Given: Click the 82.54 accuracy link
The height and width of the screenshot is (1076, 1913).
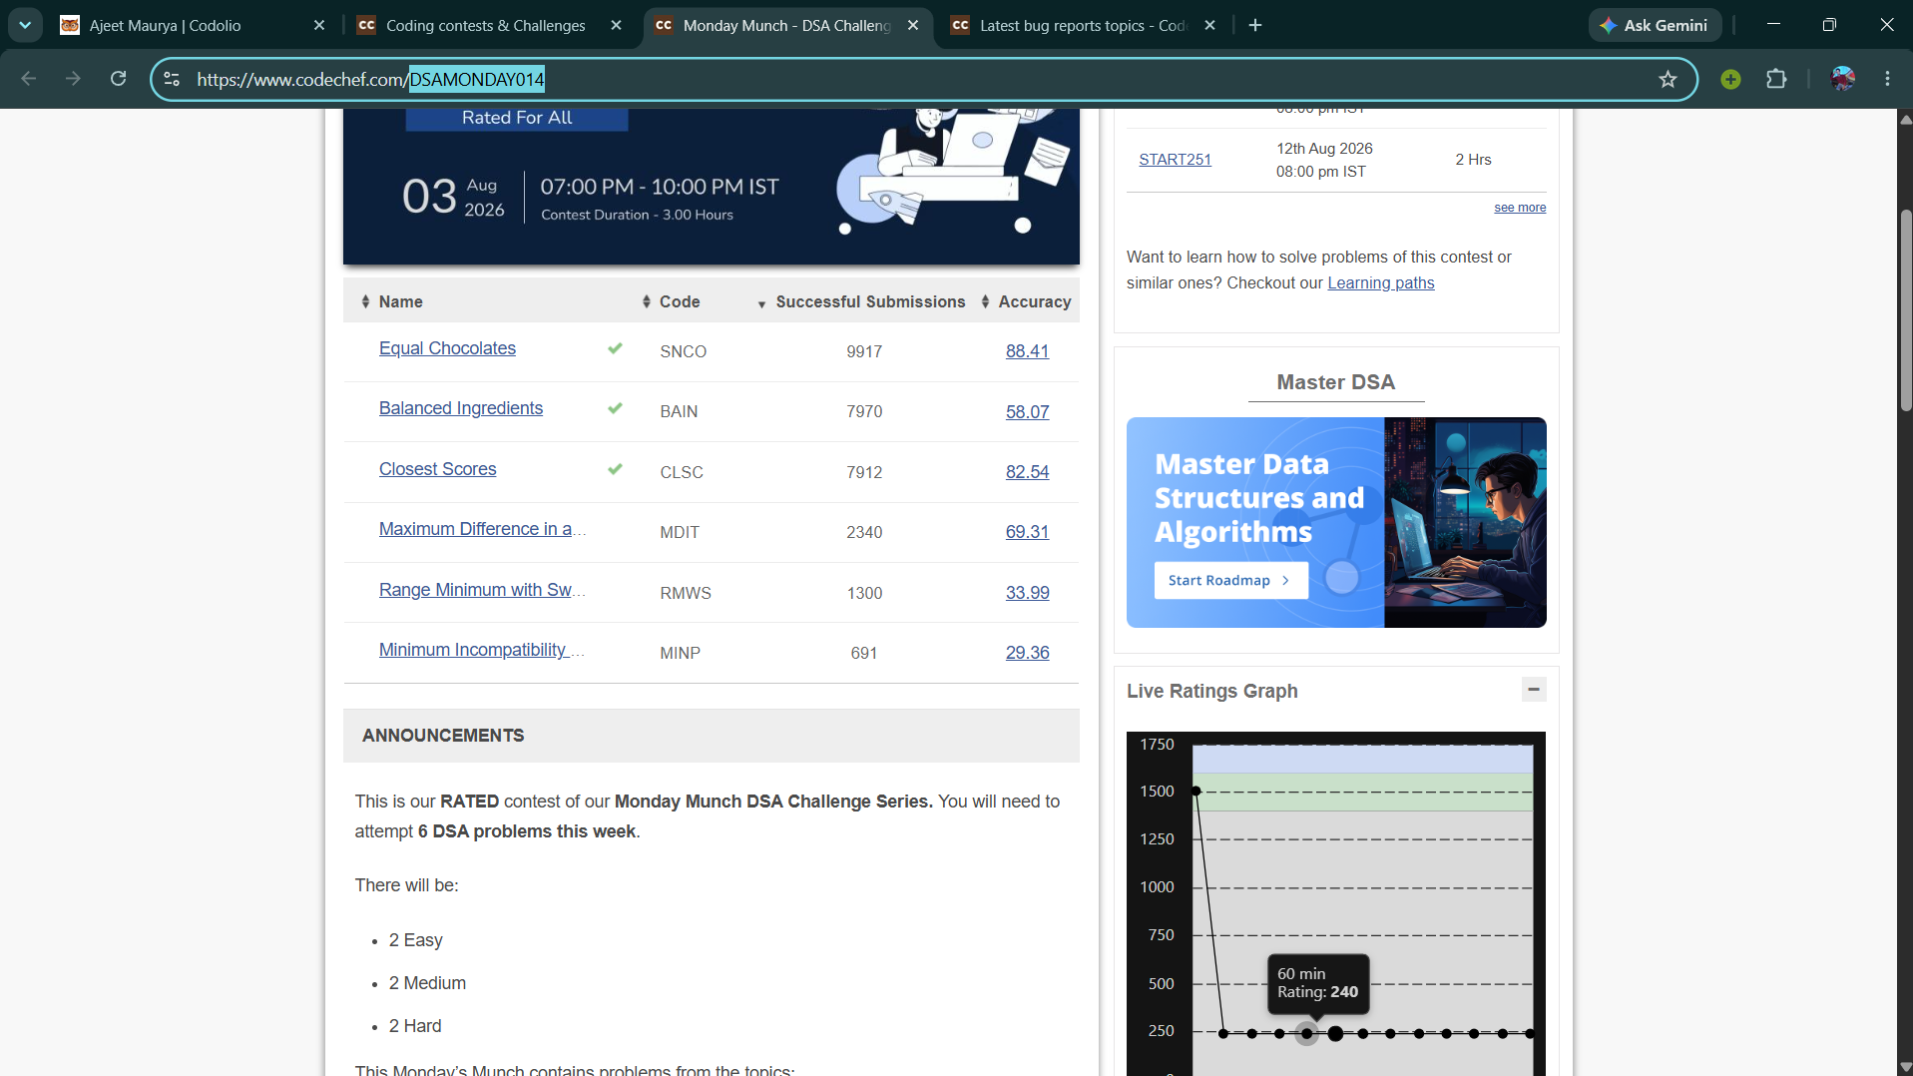Looking at the screenshot, I should [1027, 472].
